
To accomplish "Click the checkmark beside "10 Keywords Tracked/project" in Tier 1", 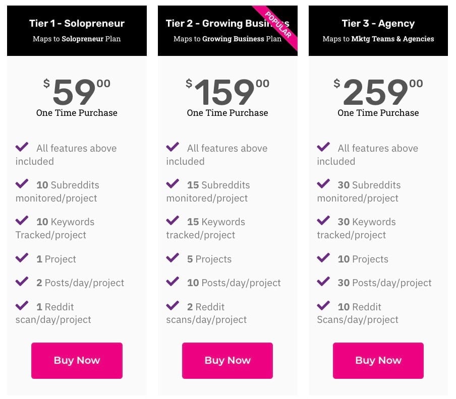I will (x=22, y=220).
